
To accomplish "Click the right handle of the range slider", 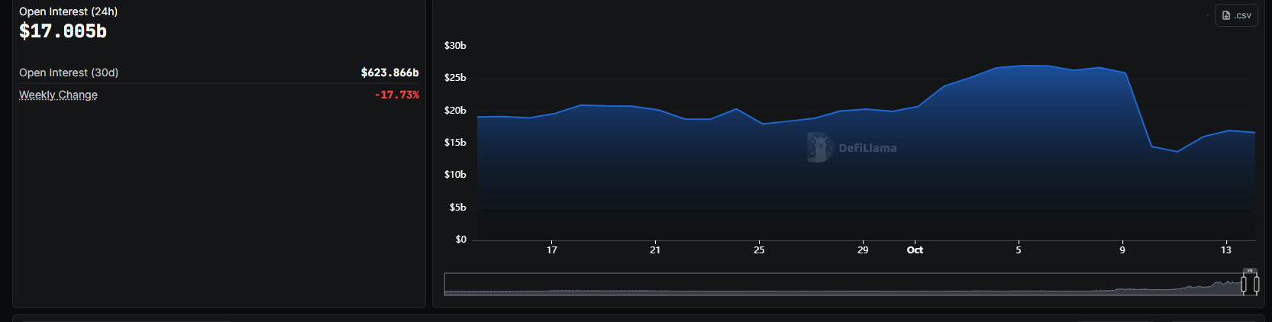I will point(1256,285).
